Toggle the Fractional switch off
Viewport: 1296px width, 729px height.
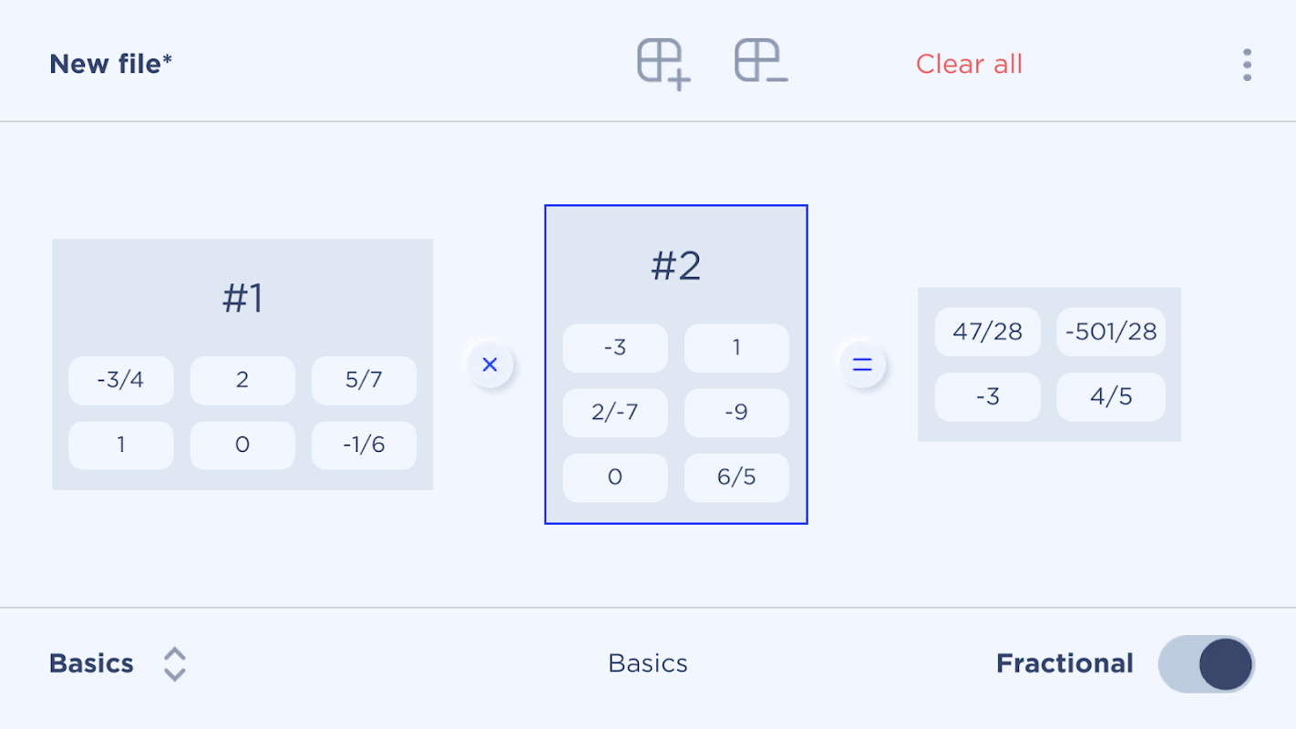1207,663
